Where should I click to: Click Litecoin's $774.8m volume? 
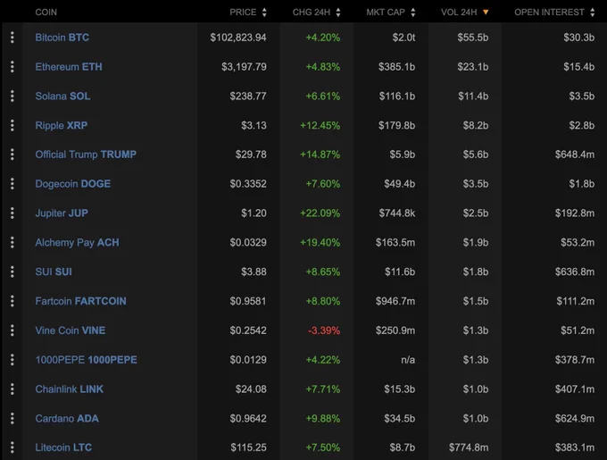[x=469, y=447]
